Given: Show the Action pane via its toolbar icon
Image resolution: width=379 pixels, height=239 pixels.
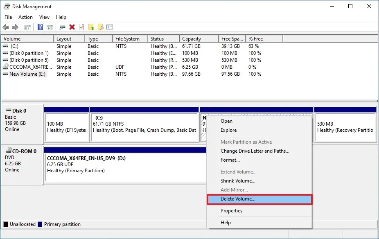Looking at the screenshot, I should click(50, 27).
